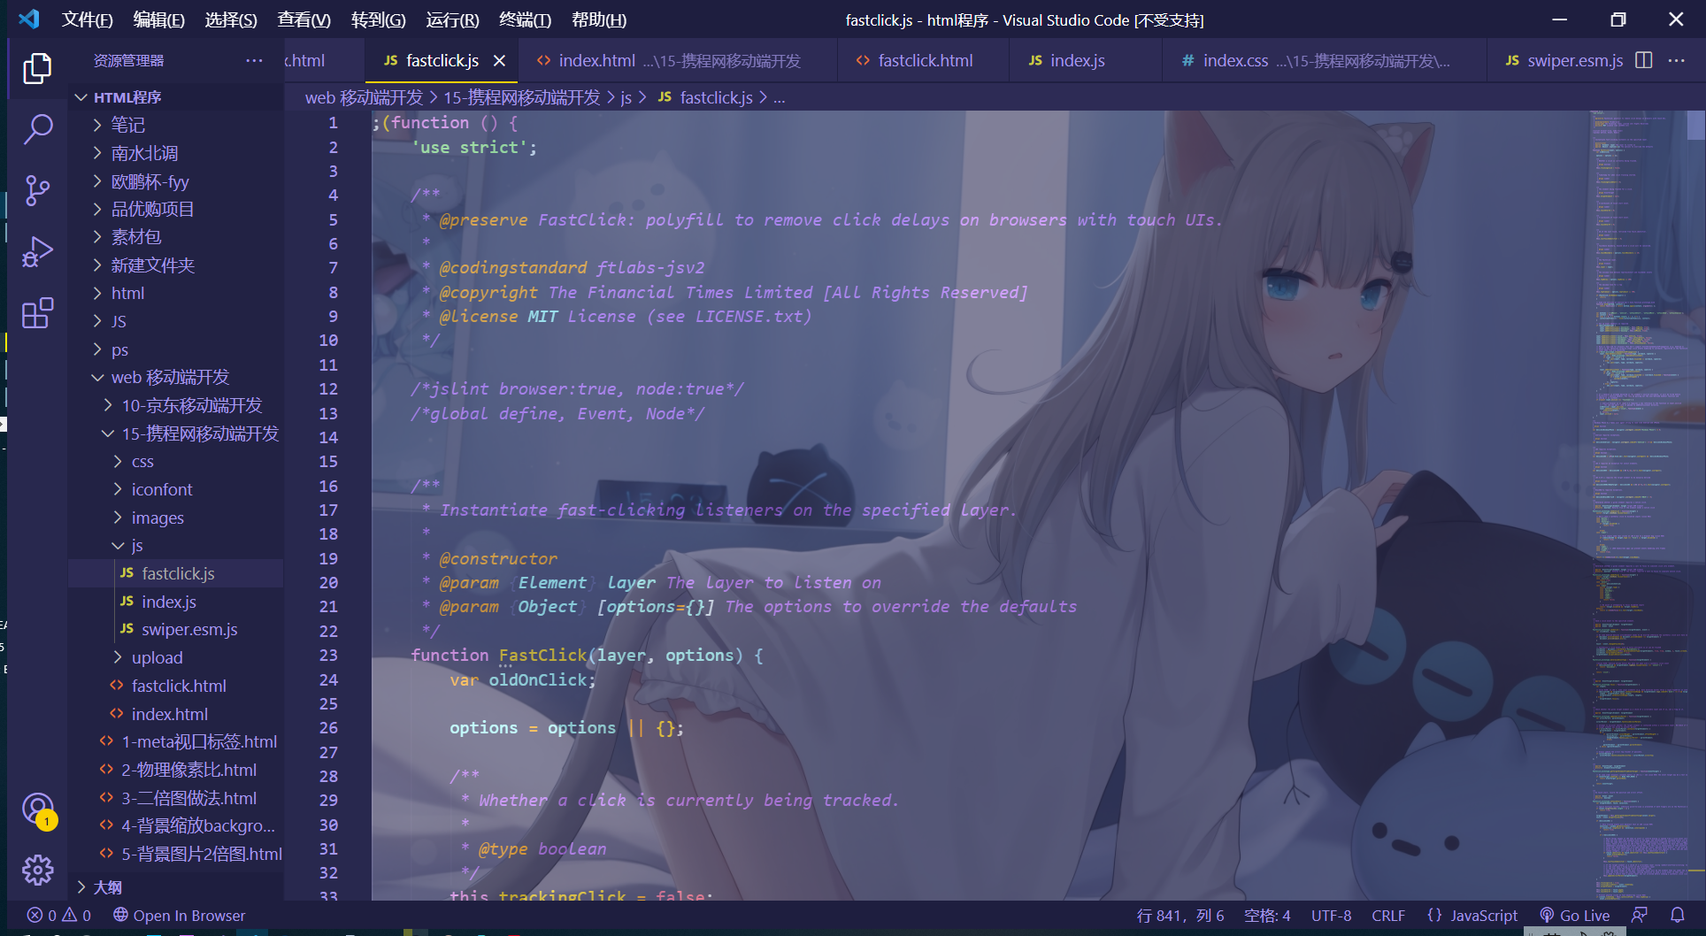Open the 查看 menu
The width and height of the screenshot is (1706, 936).
click(303, 19)
